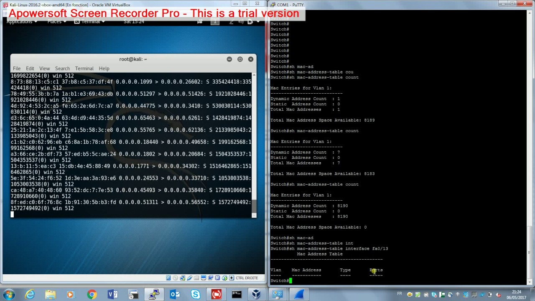535x301 pixels.
Task: Click Kali terminal vertical scrollbar thumb
Action: (254, 206)
